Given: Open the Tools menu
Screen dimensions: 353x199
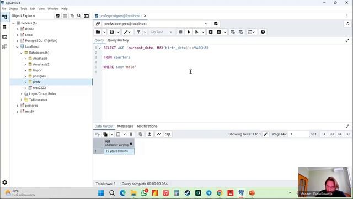Looking at the screenshot, I should [x=24, y=9].
